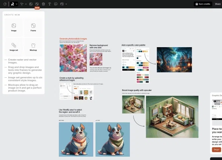This screenshot has height=160, width=222.
Task: Select the small cherry blossom image without background
Action: [96, 59]
